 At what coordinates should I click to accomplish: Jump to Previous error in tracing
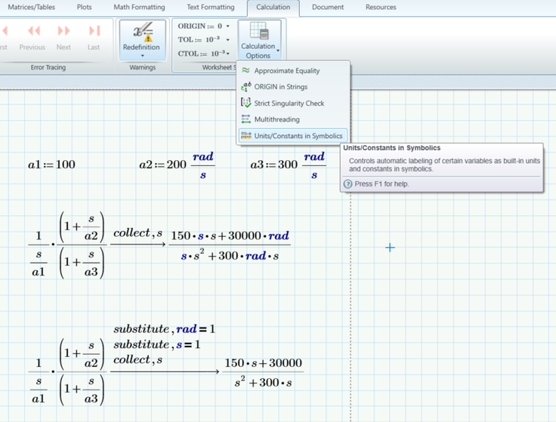click(33, 31)
